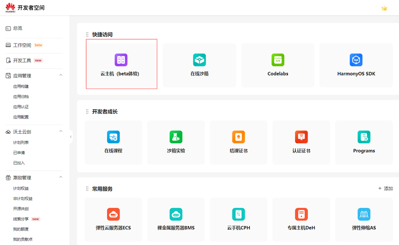Open 非计划权益 in sidebar
The height and width of the screenshot is (245, 399).
[23, 198]
